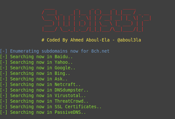Click the 'Searching now in Bing' line
This screenshot has height=119, width=175.
[35, 73]
